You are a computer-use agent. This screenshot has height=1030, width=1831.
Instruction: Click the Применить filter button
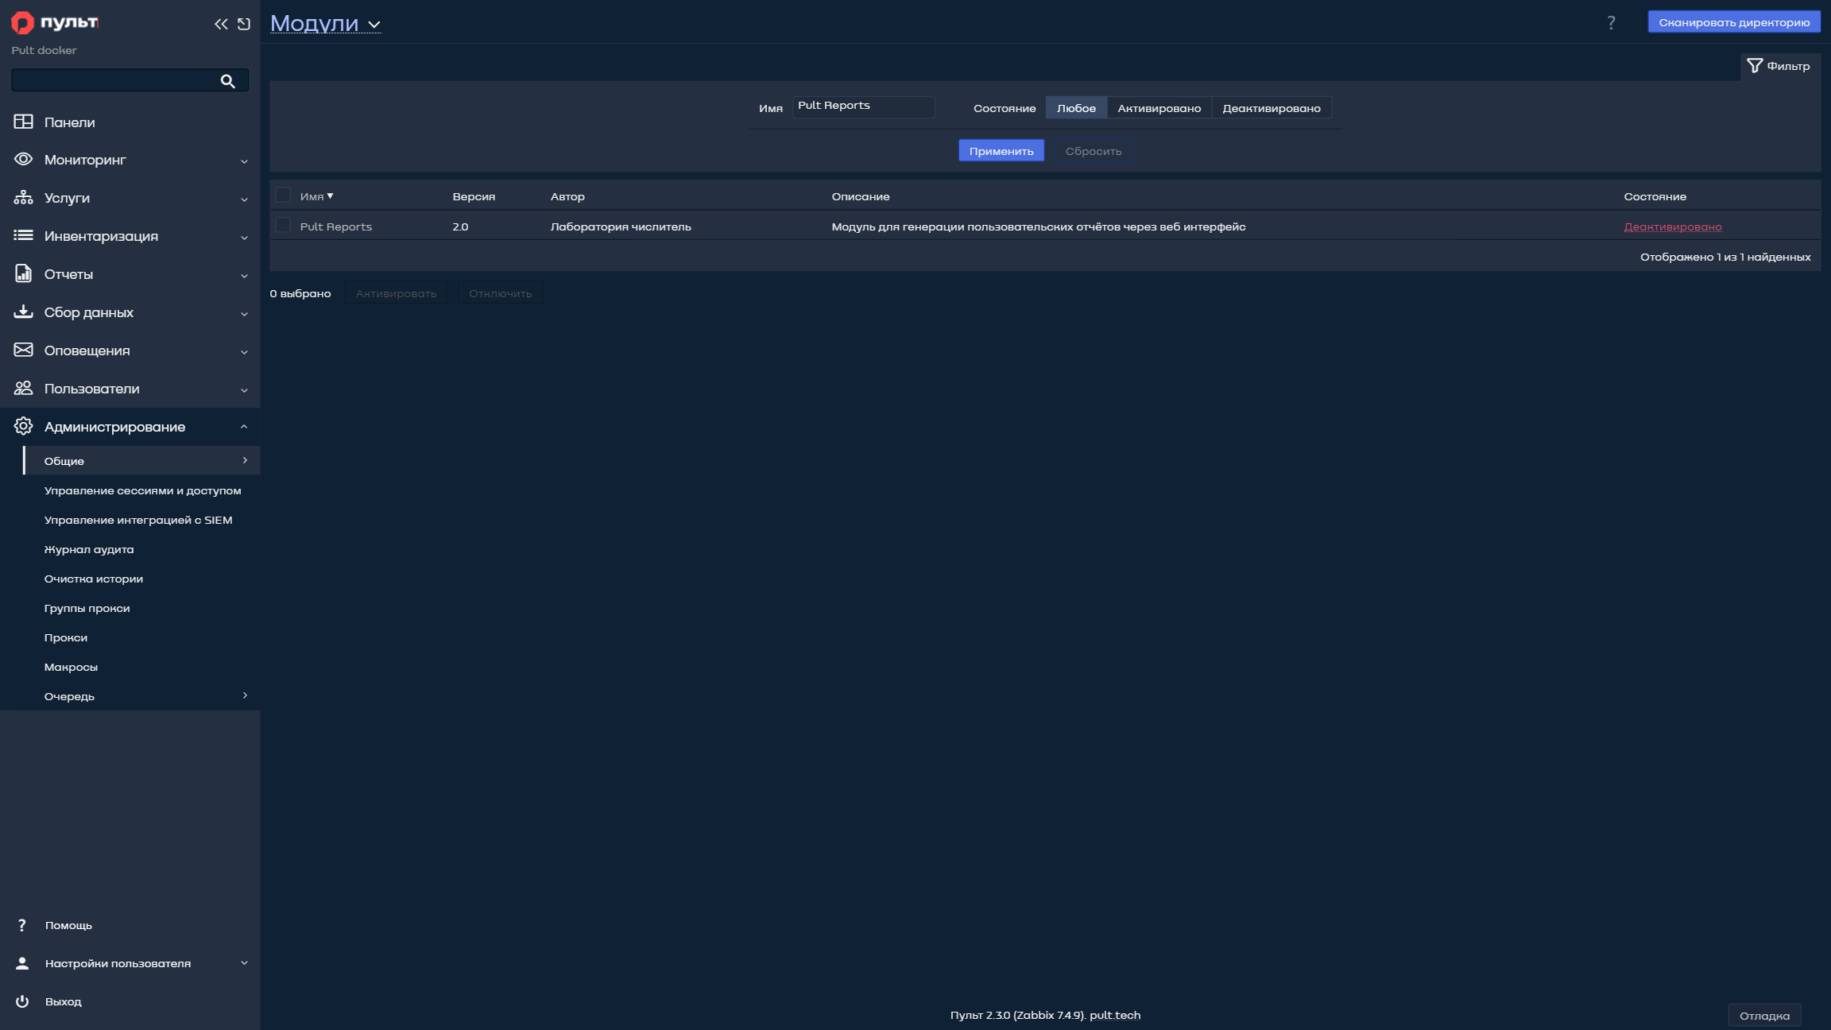1001,151
